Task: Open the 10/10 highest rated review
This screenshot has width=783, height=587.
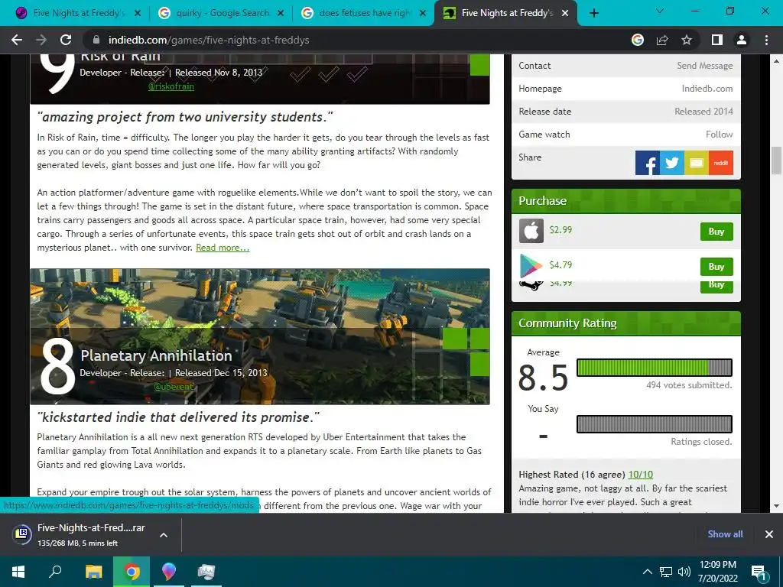Action: (x=640, y=474)
